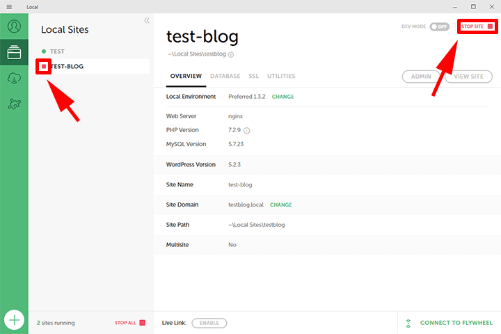501x334 pixels.
Task: Click the nginx web server value
Action: (235, 116)
